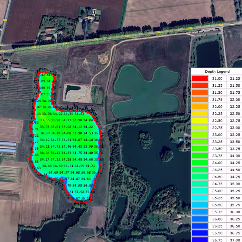242x242 pixels.
Task: Select the dark blue 36.75–37.00 swatch
Action: coord(200,240)
